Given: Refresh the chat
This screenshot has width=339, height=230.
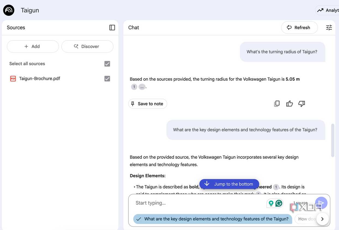Looking at the screenshot, I should pos(299,28).
